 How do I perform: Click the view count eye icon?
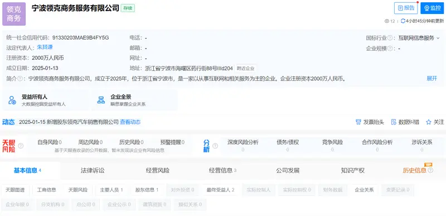[386, 21]
